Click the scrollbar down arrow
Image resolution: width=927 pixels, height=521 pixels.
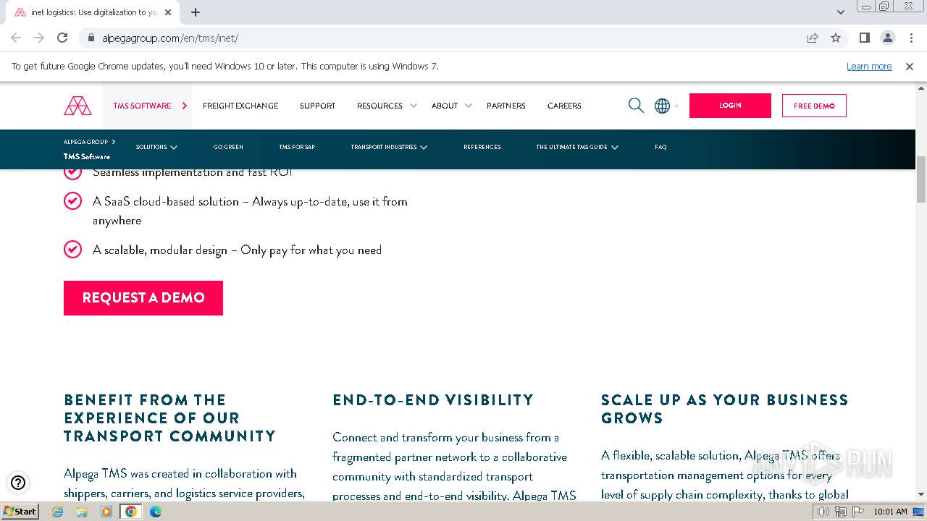point(921,495)
